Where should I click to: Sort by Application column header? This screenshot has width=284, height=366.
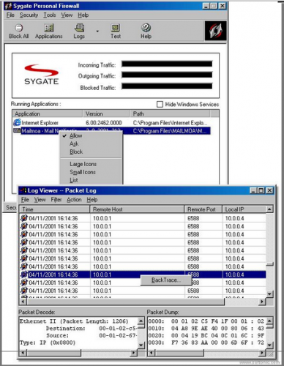[x=48, y=113]
